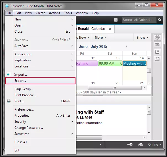Click the mail status icon beside Online
This screenshot has height=157, width=167.
(x=140, y=144)
